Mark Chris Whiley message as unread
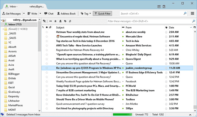Image resolution: width=197 pixels, height=117 pixels. pyautogui.click(x=123, y=50)
